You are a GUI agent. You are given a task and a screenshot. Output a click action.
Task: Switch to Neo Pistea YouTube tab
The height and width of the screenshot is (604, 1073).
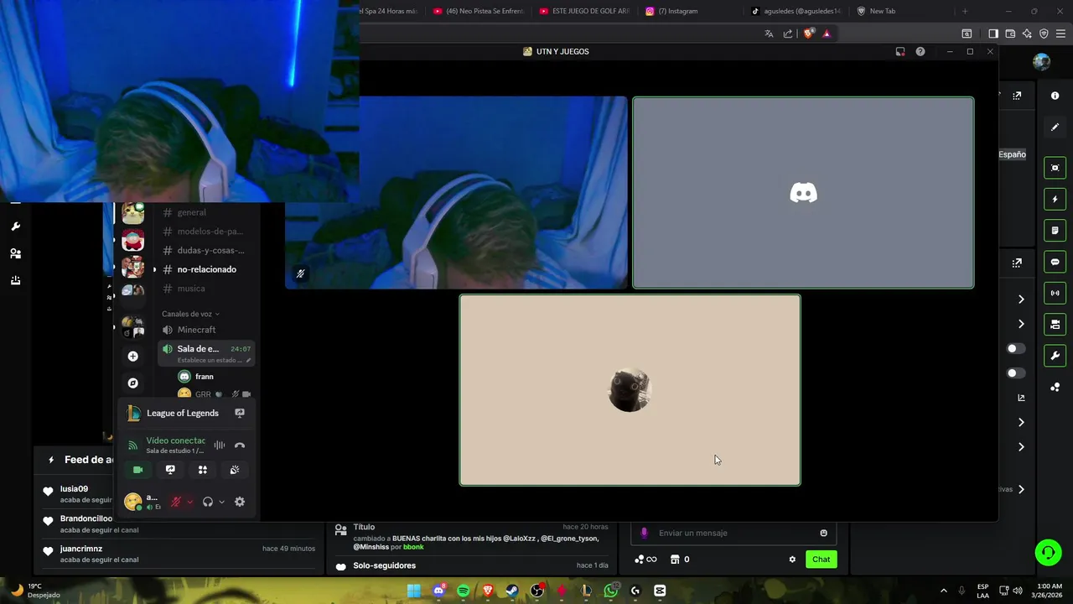pyautogui.click(x=479, y=11)
